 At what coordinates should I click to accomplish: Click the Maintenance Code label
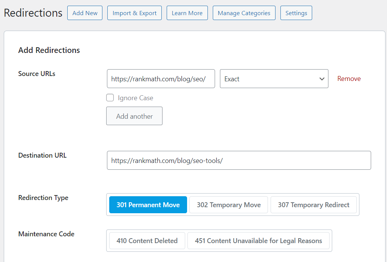pyautogui.click(x=46, y=234)
